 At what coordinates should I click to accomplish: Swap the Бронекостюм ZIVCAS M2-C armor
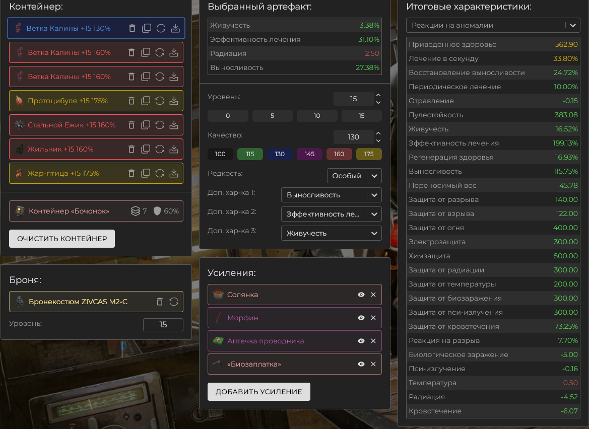pyautogui.click(x=174, y=302)
